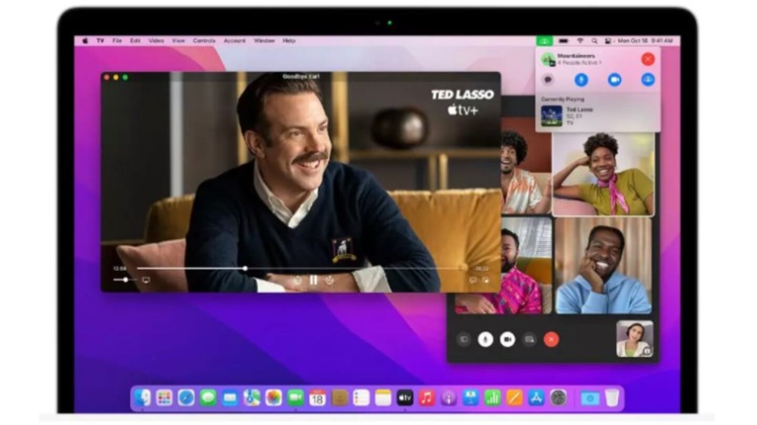
Task: Click the date and time in menu bar
Action: 645,40
